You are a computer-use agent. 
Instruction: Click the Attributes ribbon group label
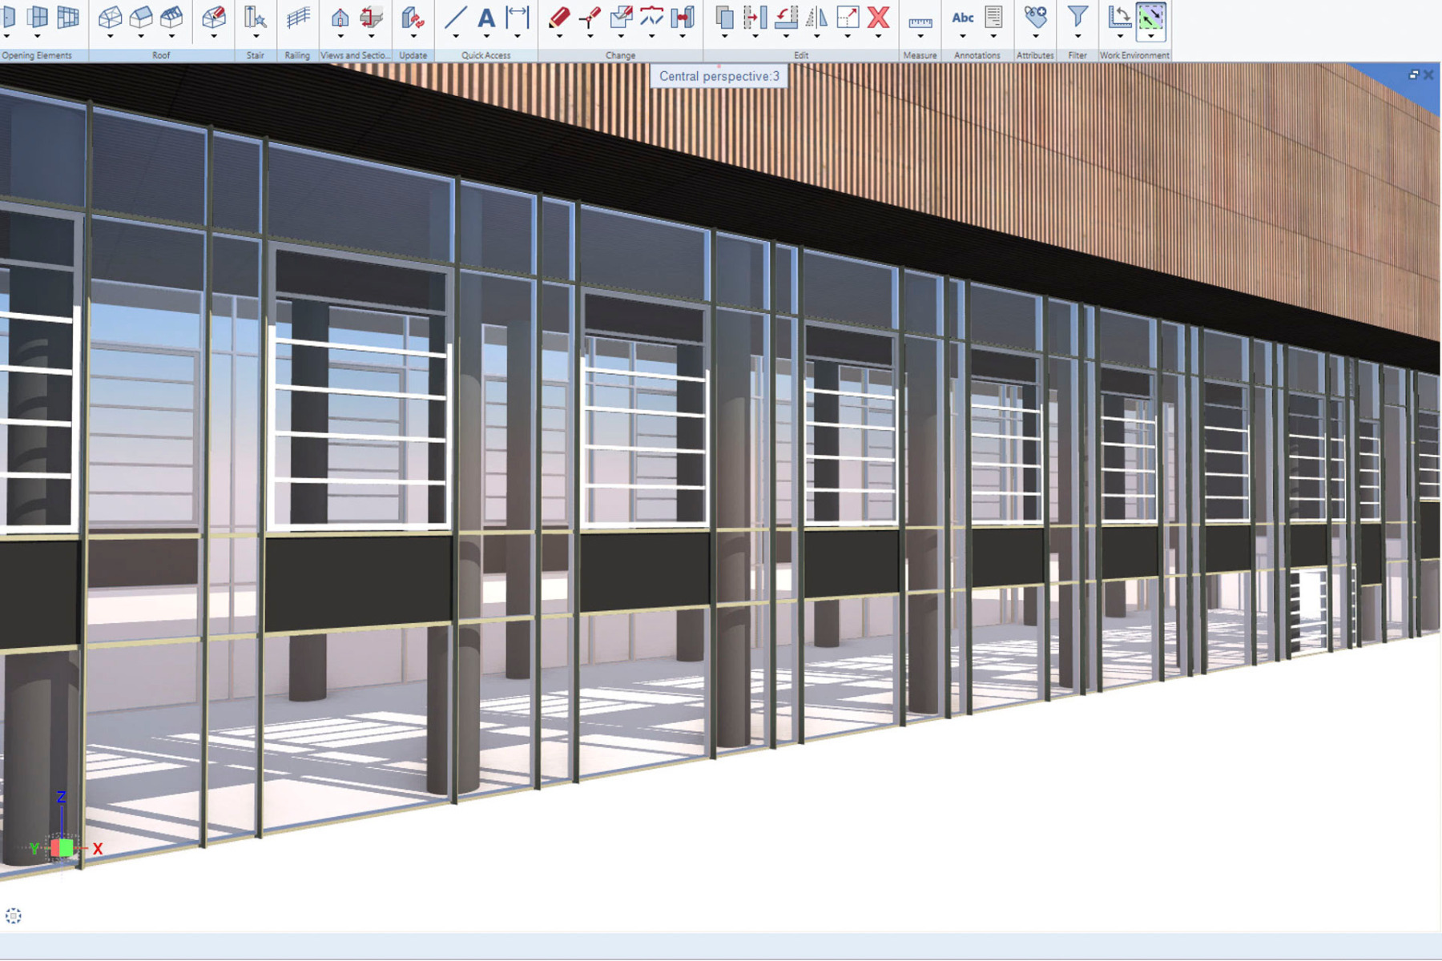coord(1035,54)
